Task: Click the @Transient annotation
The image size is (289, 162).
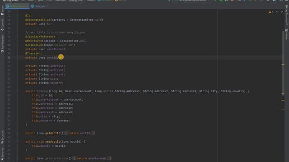Action: pos(33,54)
